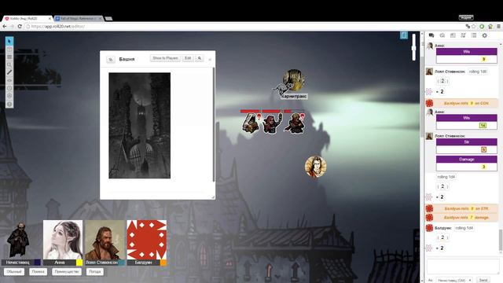Click the Погода macro button
The image size is (503, 283).
94,272
